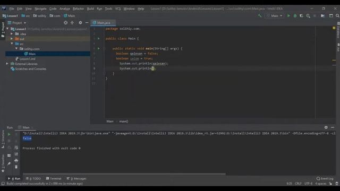Collapse all in Project panel
The image size is (340, 191).
(x=72, y=22)
